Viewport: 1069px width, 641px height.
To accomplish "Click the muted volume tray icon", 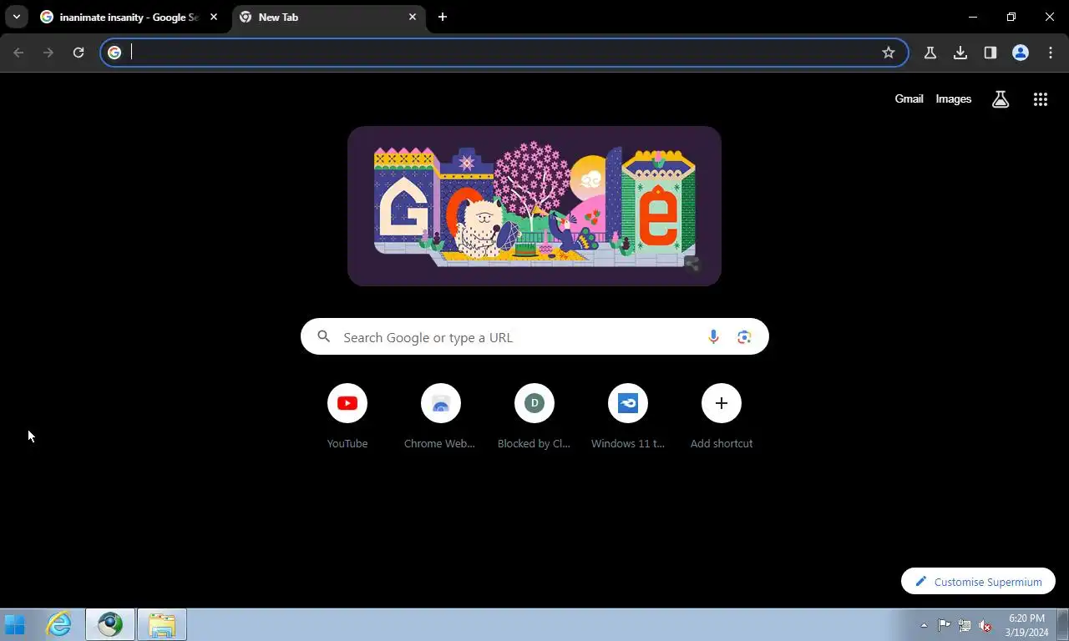I will 985,625.
